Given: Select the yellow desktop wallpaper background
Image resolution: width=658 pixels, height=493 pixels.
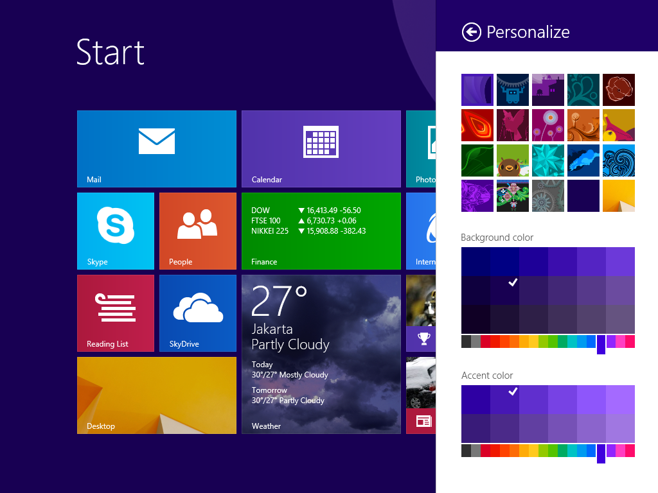Looking at the screenshot, I should coord(619,196).
